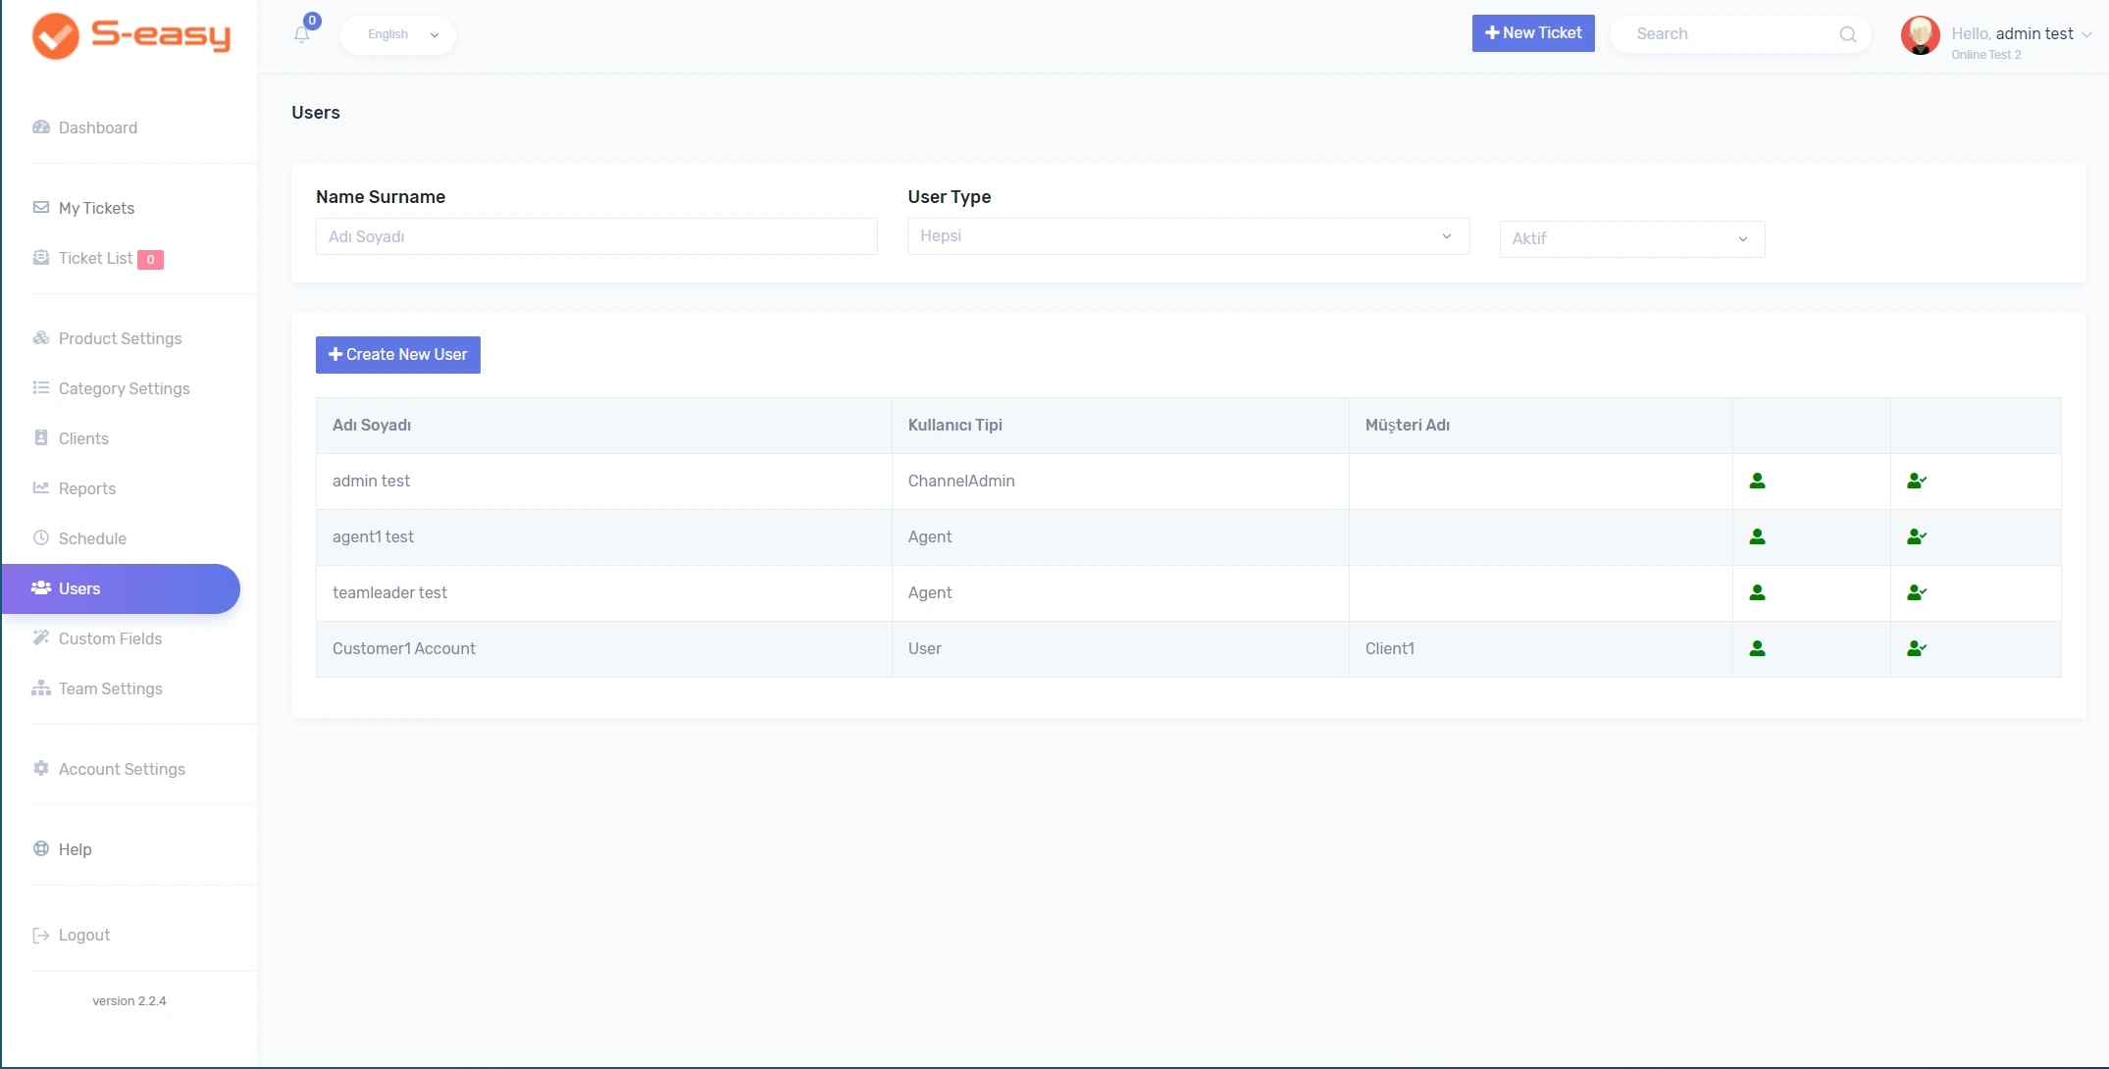The image size is (2109, 1069).
Task: Click the teamleader test name cell
Action: point(603,592)
